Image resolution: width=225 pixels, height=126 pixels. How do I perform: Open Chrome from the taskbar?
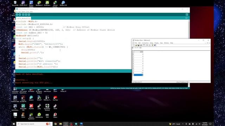click(x=56, y=124)
